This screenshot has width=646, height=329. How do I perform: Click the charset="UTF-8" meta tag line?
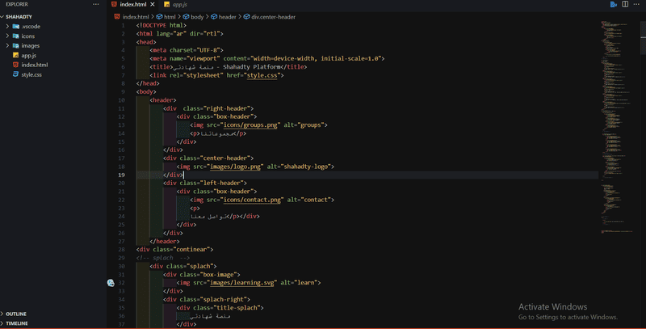pyautogui.click(x=187, y=50)
